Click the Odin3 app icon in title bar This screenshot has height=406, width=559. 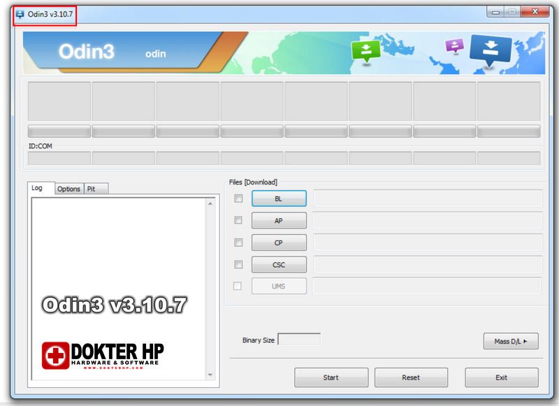(x=20, y=14)
